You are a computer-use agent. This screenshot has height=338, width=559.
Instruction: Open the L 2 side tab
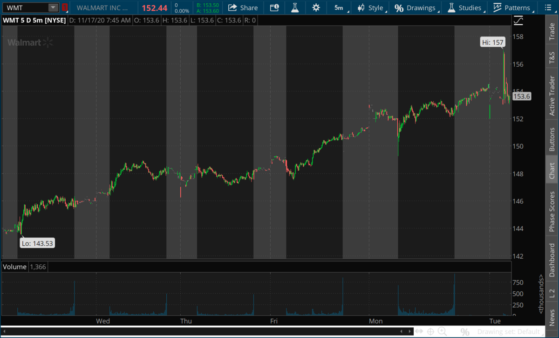pyautogui.click(x=552, y=293)
